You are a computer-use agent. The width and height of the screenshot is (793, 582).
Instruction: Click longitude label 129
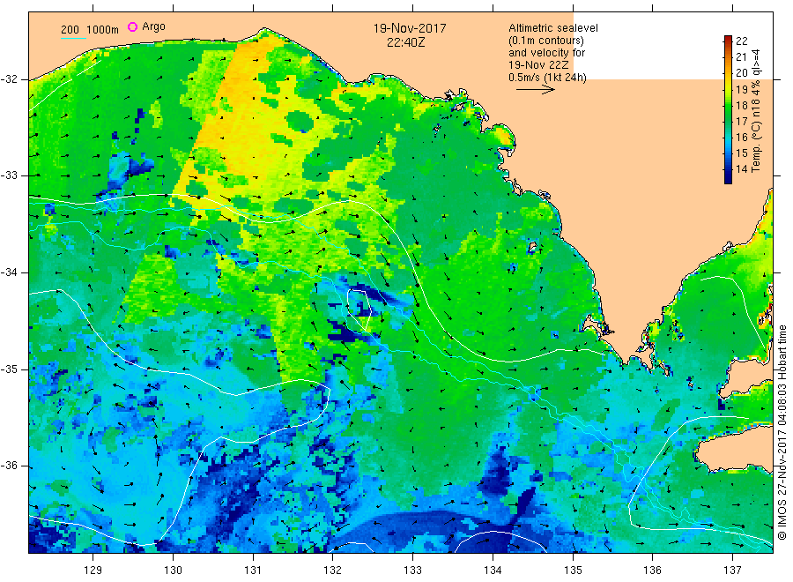(x=93, y=571)
